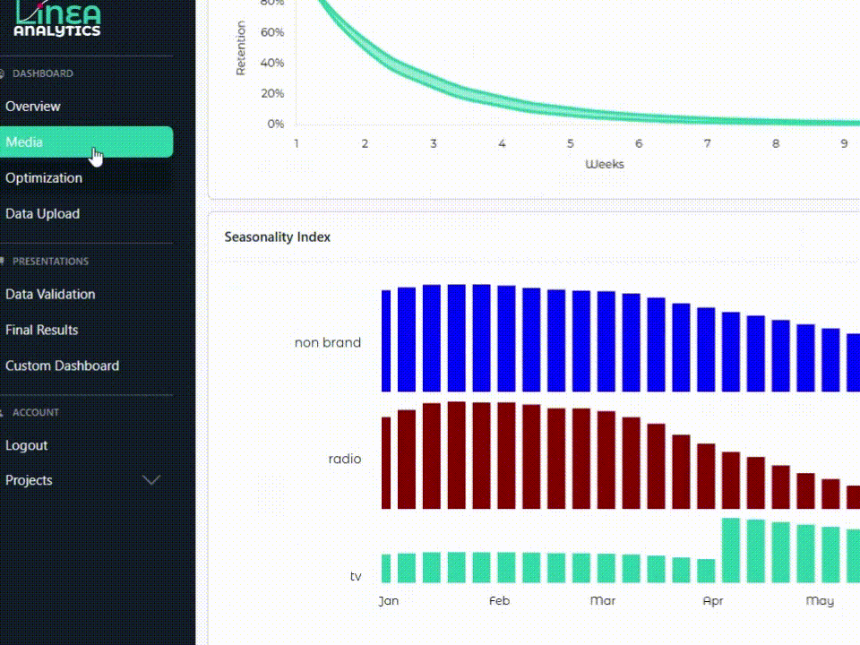Screen dimensions: 860x645
Task: Open the Projects submenu item
Action: tap(29, 480)
